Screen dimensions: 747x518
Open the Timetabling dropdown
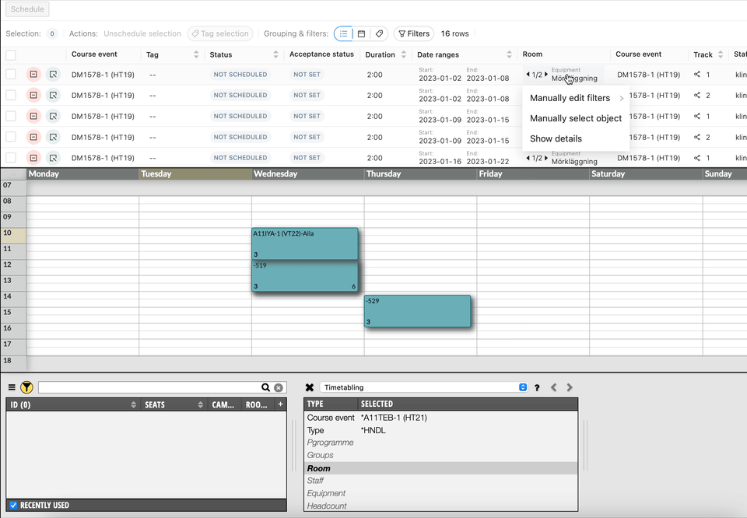424,387
